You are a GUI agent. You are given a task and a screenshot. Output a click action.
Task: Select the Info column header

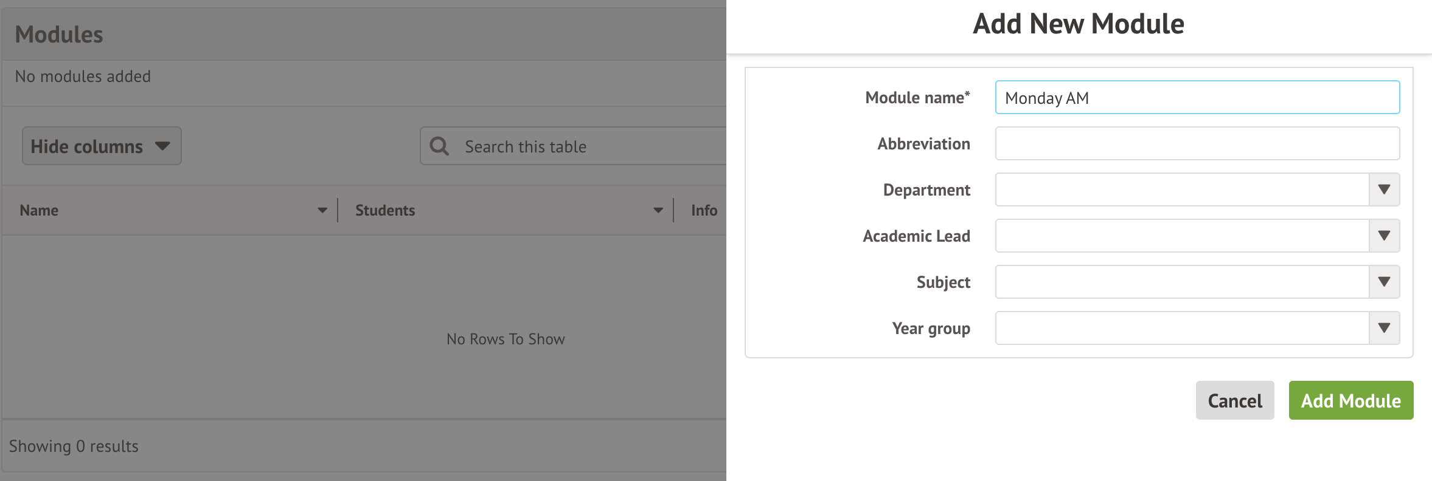pos(704,210)
